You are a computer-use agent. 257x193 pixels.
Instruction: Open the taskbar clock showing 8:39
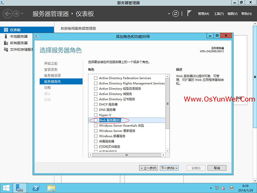point(245,188)
